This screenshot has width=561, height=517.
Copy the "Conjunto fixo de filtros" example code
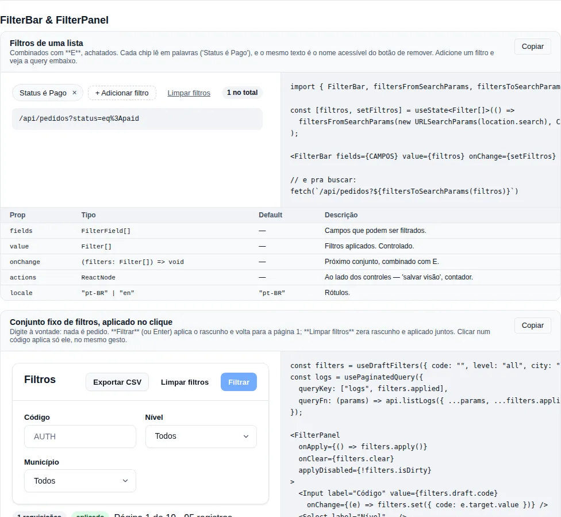pyautogui.click(x=532, y=325)
